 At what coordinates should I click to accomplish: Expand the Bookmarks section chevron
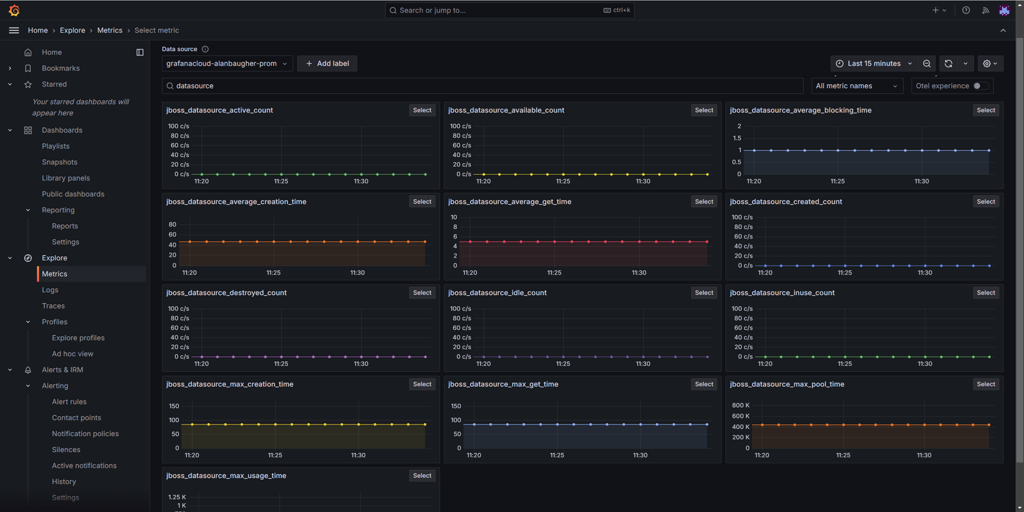coord(10,68)
